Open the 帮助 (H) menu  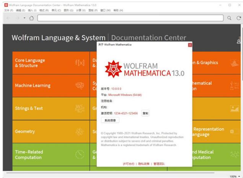[118, 10]
